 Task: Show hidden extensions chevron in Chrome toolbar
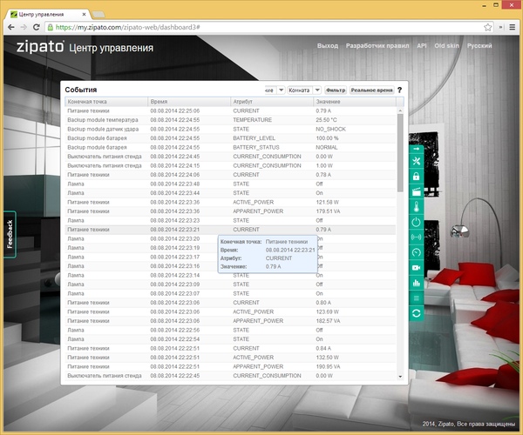(x=500, y=27)
